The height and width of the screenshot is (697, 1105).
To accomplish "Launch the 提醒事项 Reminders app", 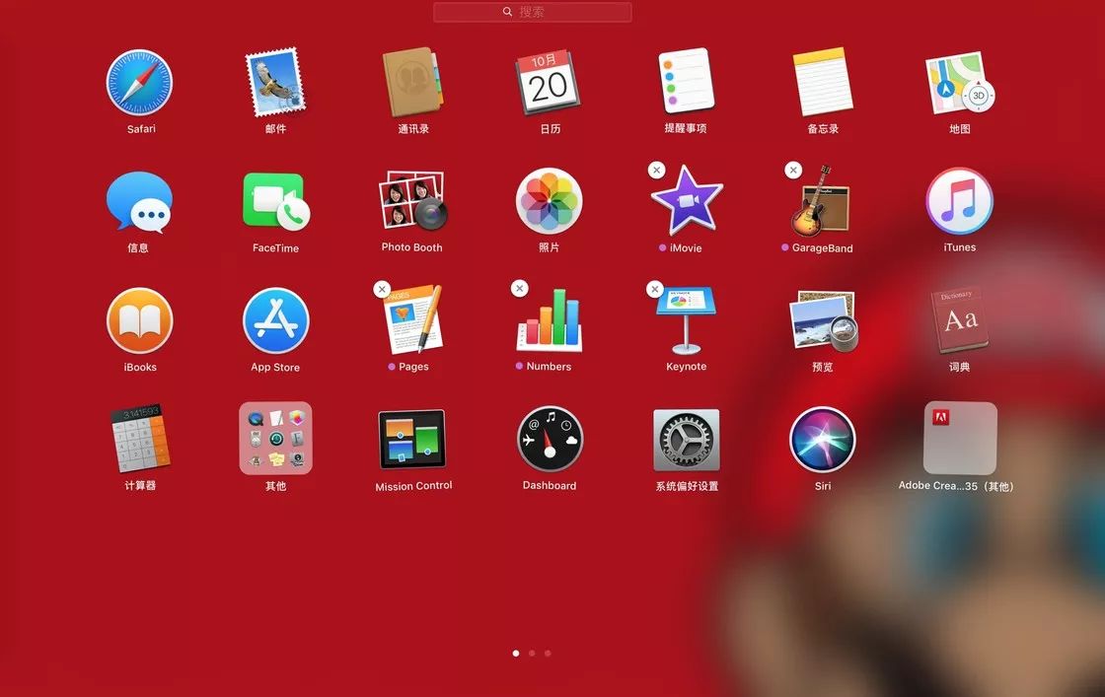I will [x=686, y=81].
